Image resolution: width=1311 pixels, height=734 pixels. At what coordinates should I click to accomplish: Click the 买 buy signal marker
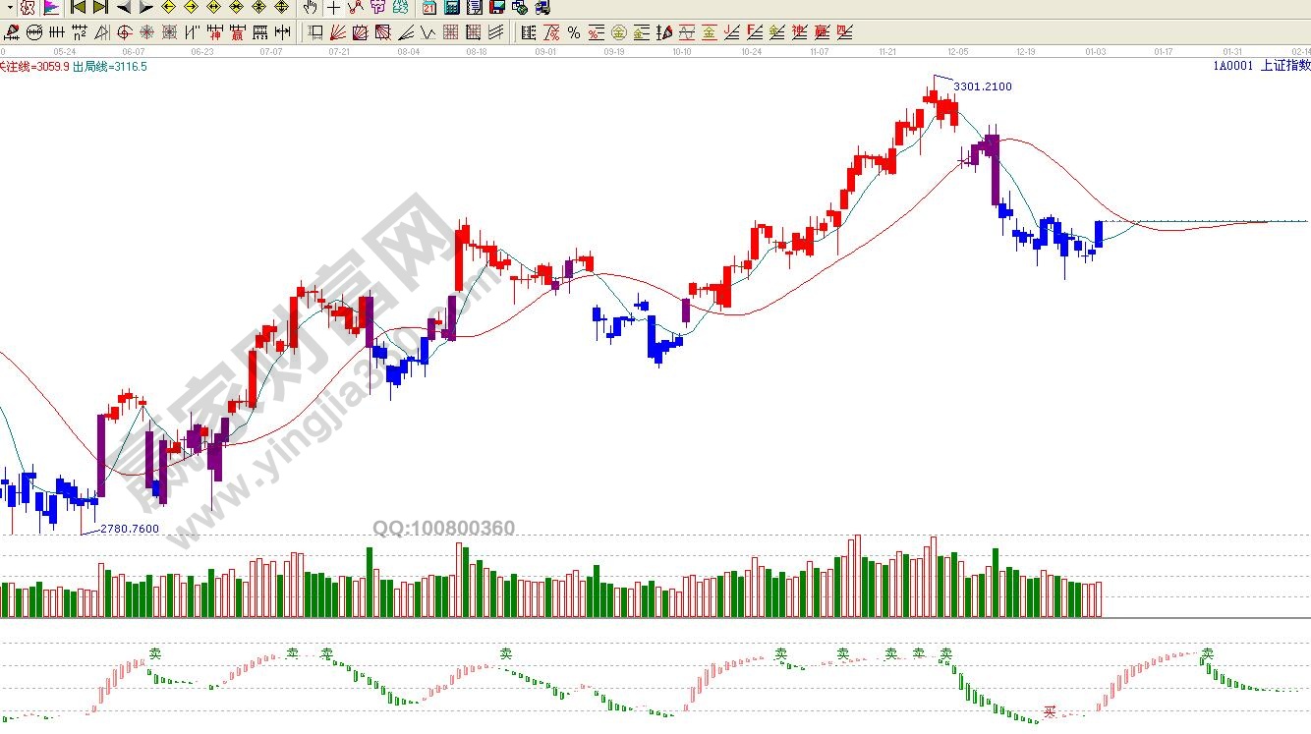1050,711
